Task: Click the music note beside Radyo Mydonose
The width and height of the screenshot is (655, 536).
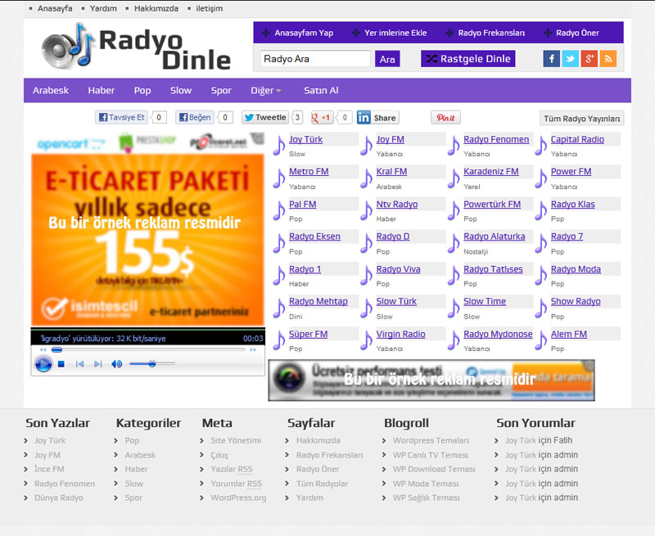Action: (454, 340)
